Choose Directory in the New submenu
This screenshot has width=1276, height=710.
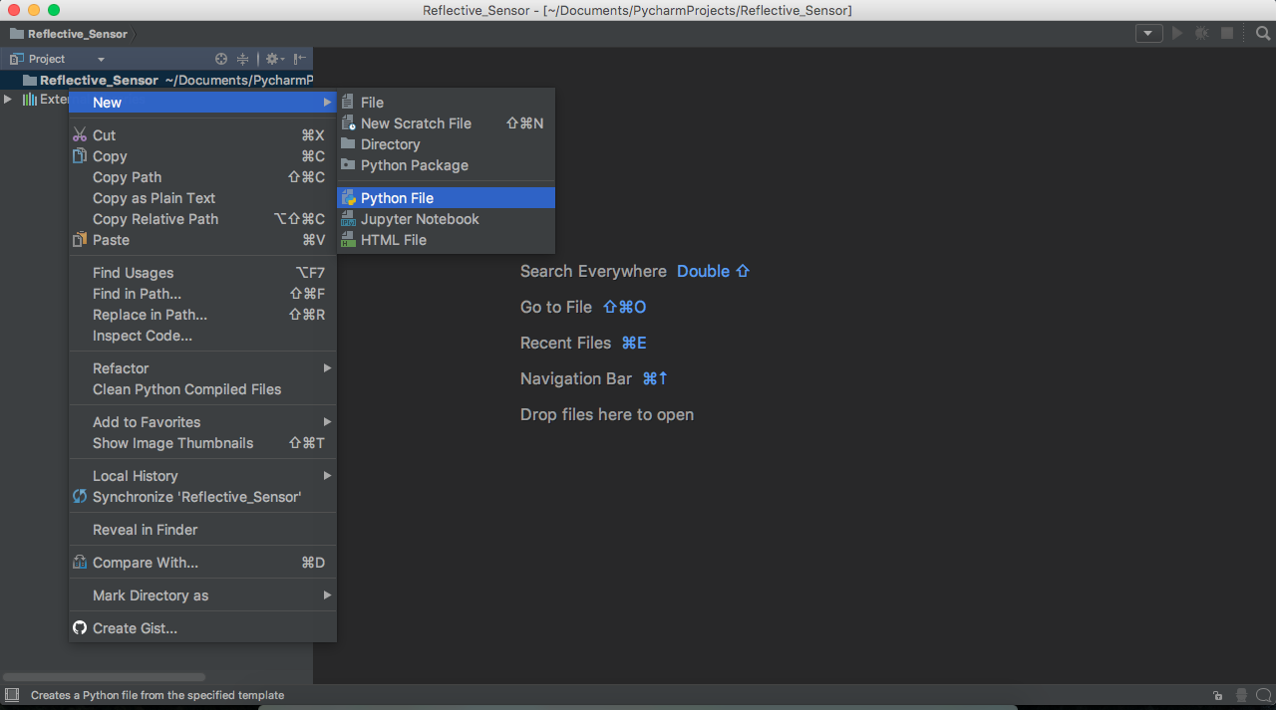[x=446, y=144]
